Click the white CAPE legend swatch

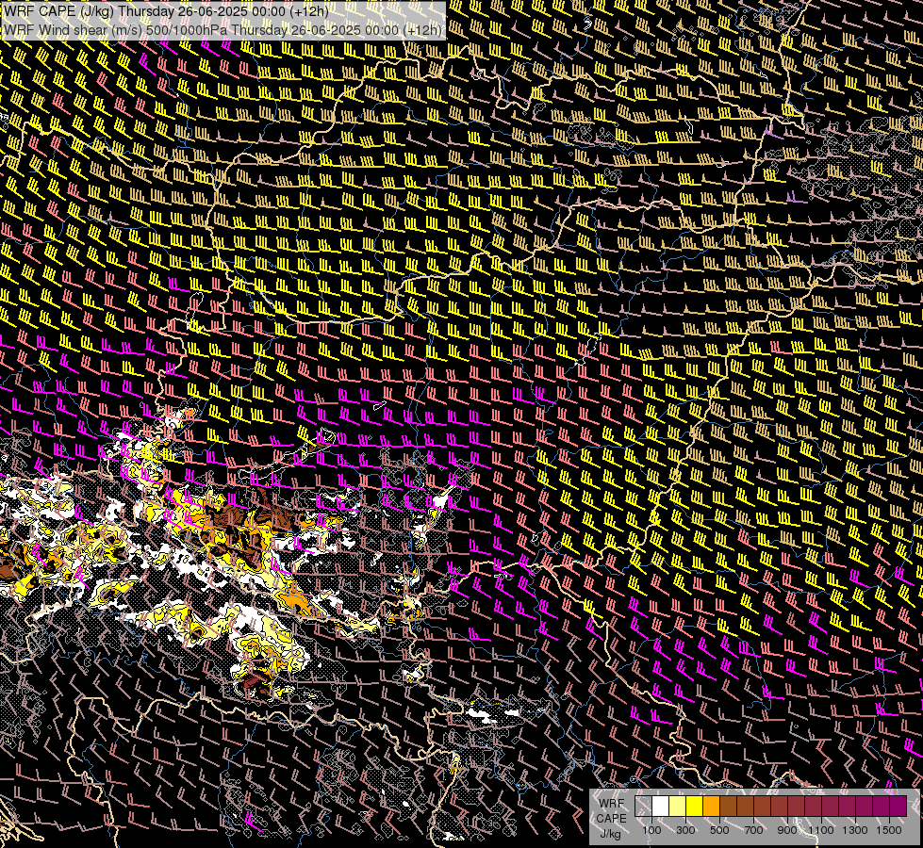[661, 807]
